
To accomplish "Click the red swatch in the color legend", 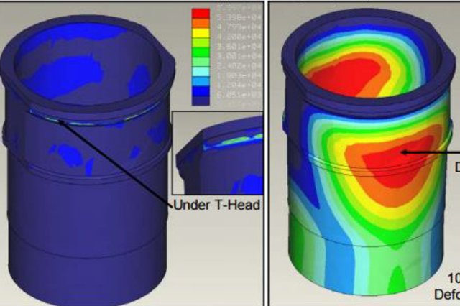I will 201,14.
